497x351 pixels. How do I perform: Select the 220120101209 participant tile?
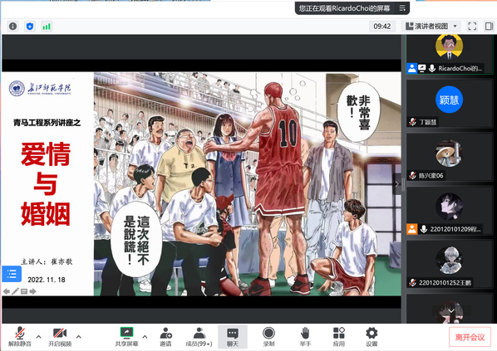click(450, 211)
